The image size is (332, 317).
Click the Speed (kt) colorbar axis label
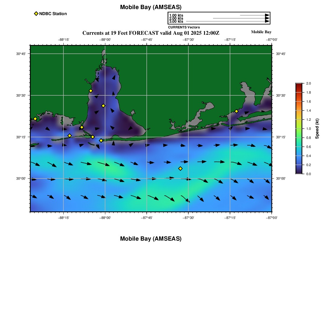[x=317, y=129]
